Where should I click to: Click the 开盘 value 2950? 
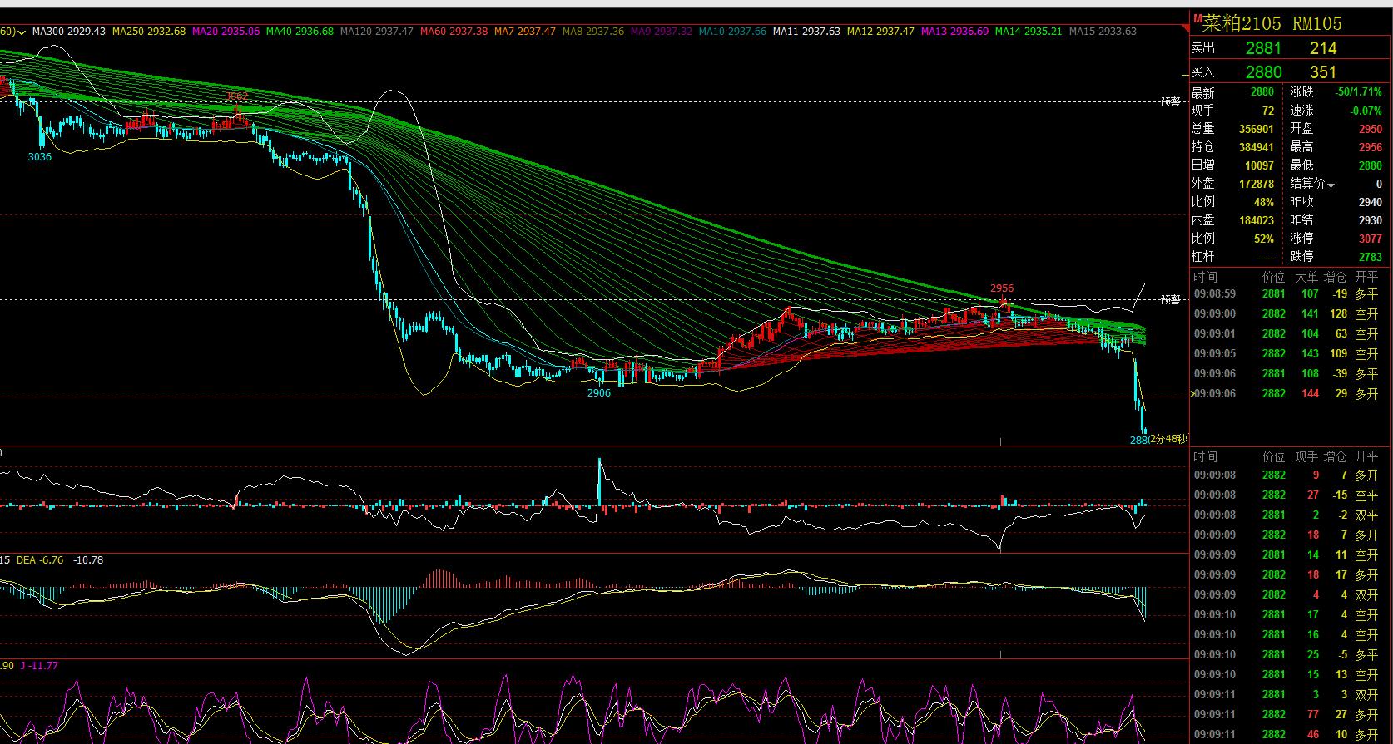1370,129
